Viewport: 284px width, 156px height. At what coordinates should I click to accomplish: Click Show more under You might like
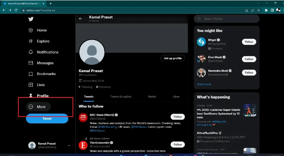tap(204, 84)
